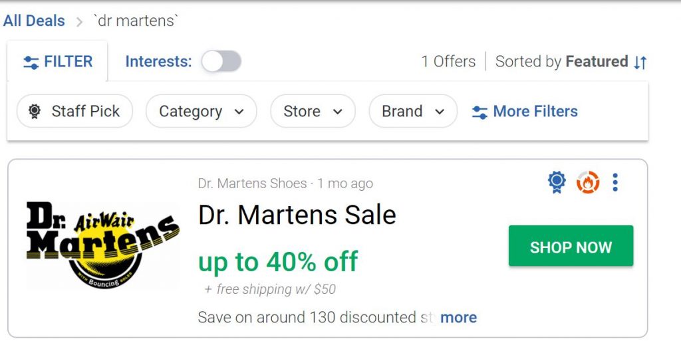Click the ribbon icon in Staff Pick chip
The image size is (681, 351).
(x=35, y=112)
